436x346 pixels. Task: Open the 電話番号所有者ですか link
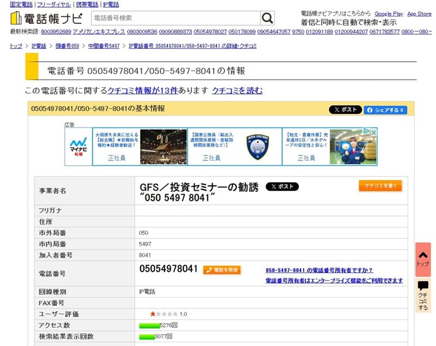click(x=319, y=270)
